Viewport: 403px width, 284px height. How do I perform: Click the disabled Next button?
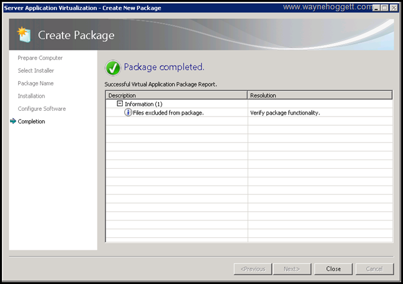[x=292, y=269]
